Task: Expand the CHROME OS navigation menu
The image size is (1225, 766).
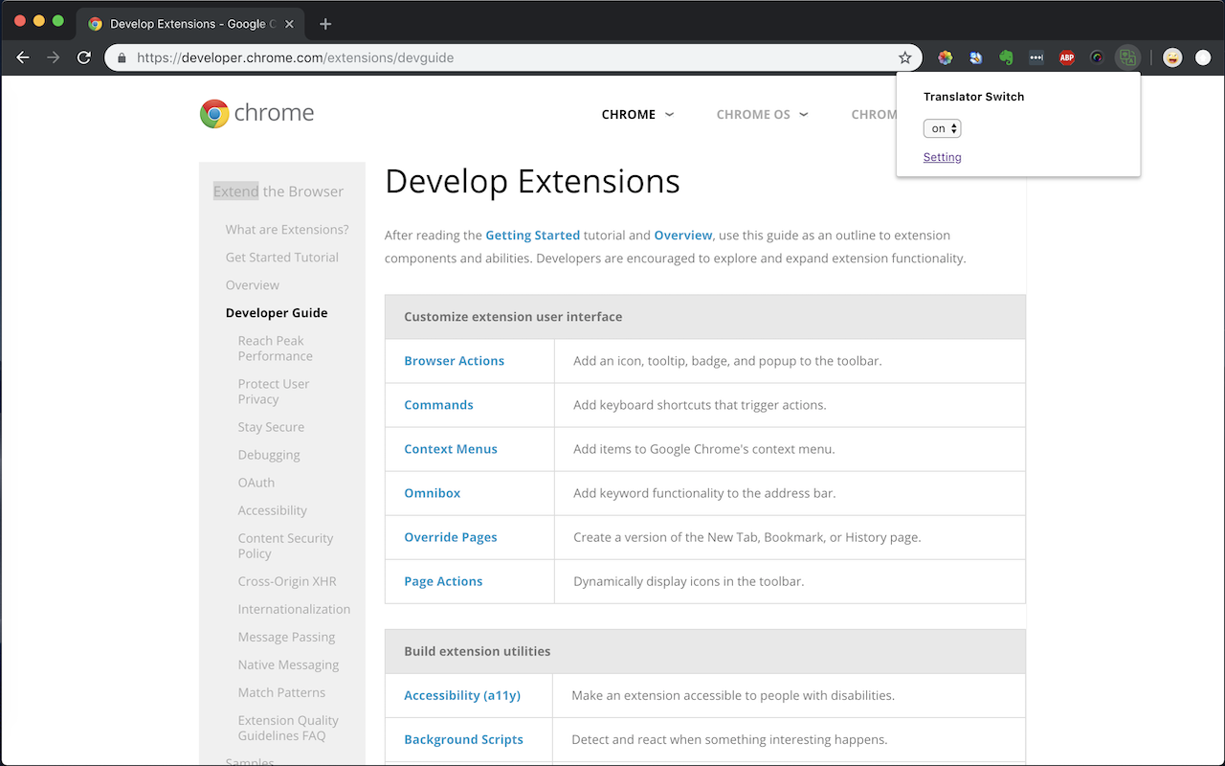Action: [x=762, y=114]
